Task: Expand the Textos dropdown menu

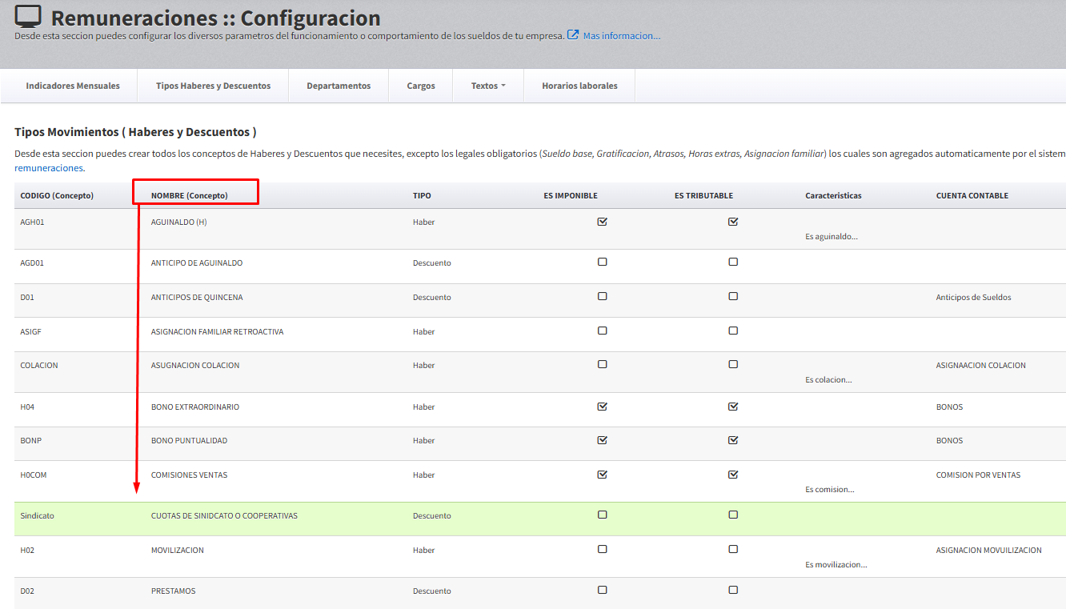Action: (488, 86)
